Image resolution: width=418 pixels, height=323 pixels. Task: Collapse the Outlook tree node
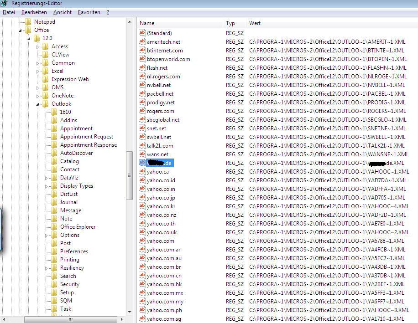click(37, 105)
